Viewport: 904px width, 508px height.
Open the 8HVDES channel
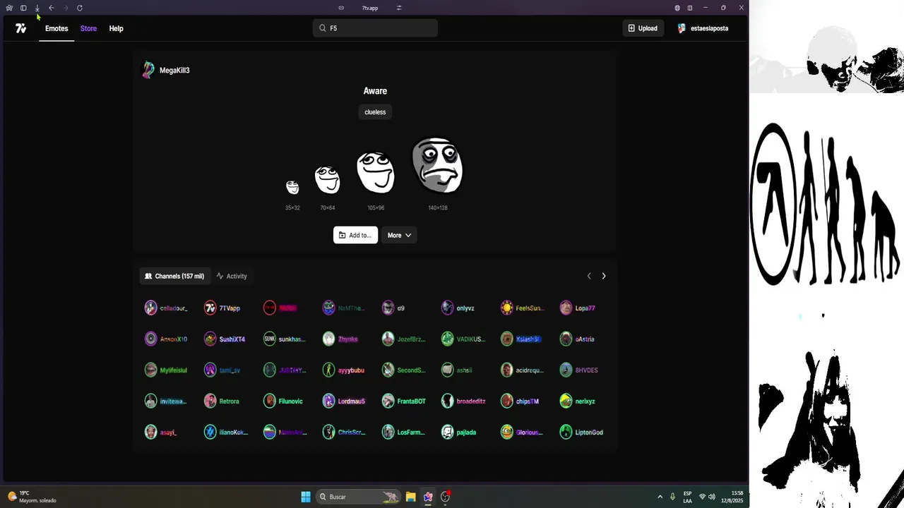tap(579, 370)
